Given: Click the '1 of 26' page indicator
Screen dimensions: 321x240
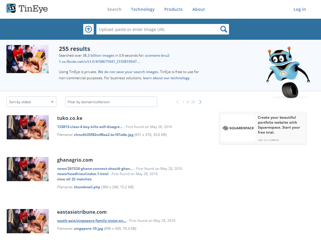Looking at the screenshot, I should coord(189,102).
